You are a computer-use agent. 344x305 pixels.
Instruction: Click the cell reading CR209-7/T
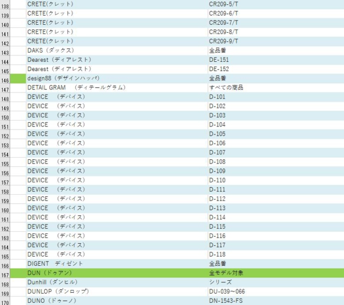tap(276, 23)
